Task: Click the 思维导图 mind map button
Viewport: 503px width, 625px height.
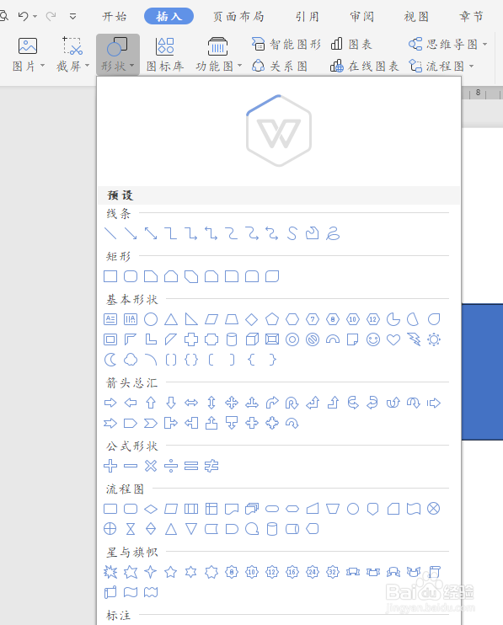Action: pyautogui.click(x=443, y=44)
